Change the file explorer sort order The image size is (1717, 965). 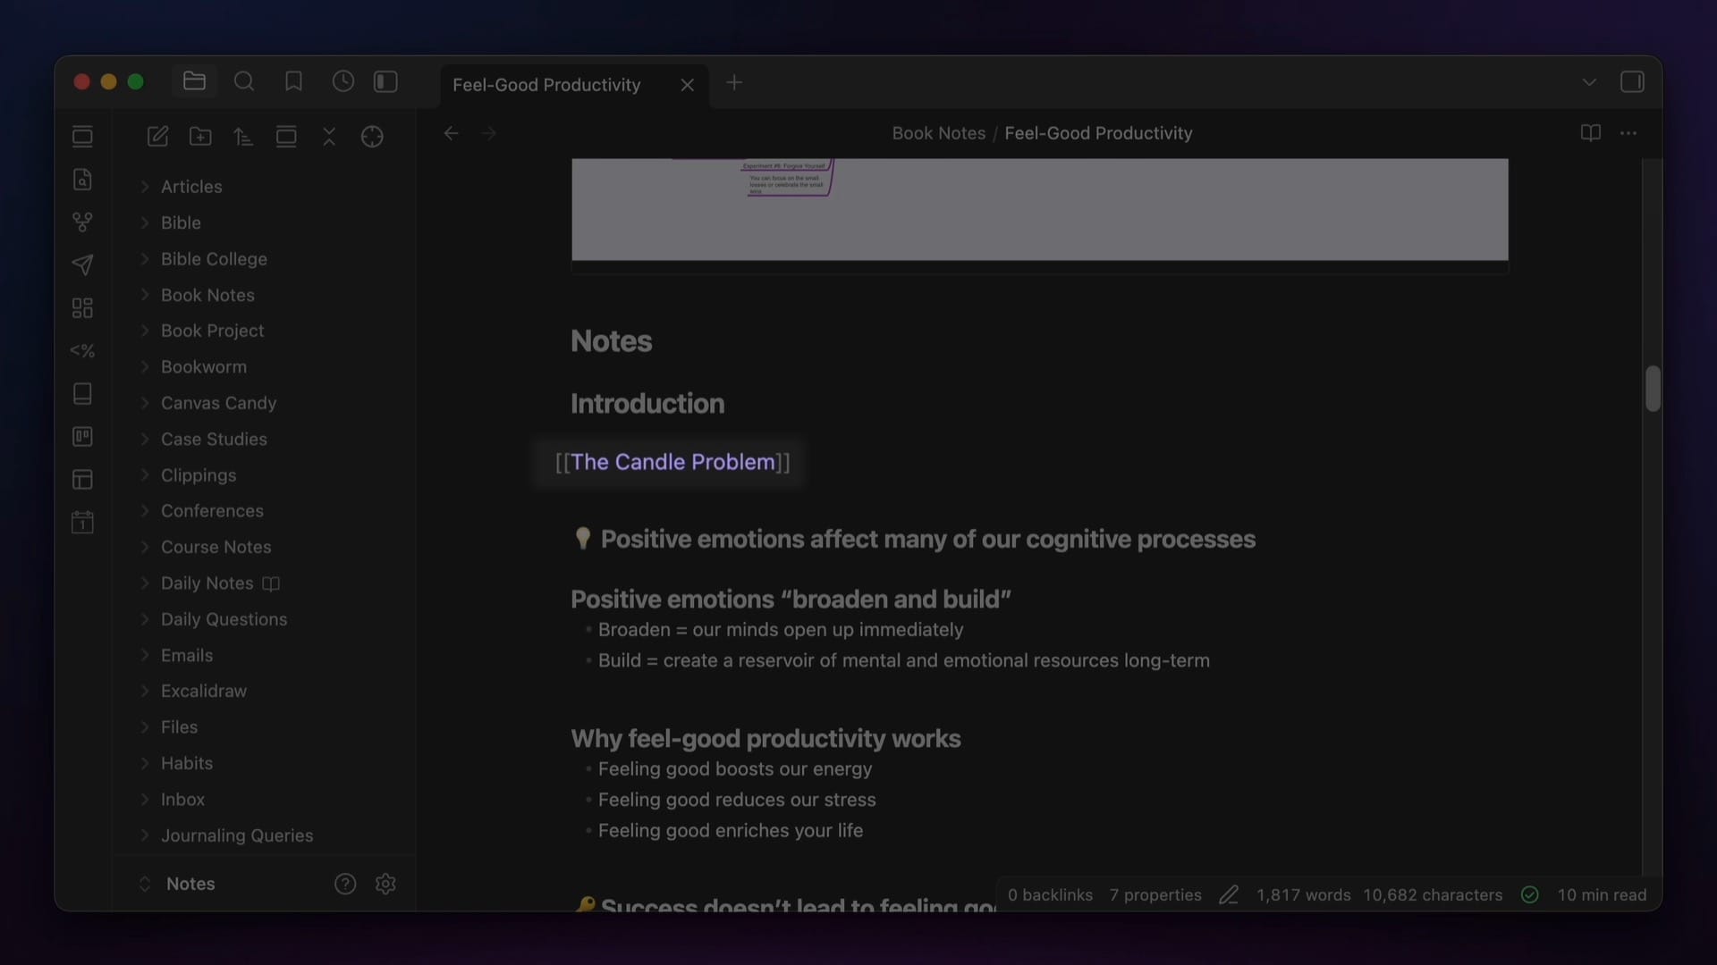pos(243,137)
